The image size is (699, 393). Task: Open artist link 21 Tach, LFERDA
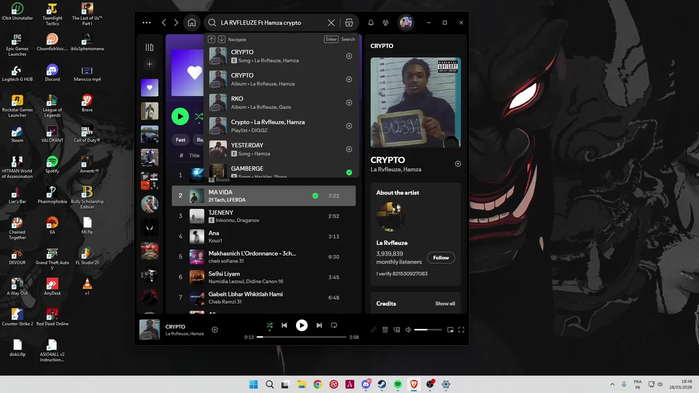[x=227, y=200]
